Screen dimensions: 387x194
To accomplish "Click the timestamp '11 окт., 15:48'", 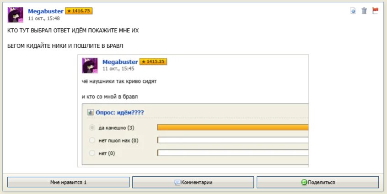I will [x=43, y=18].
